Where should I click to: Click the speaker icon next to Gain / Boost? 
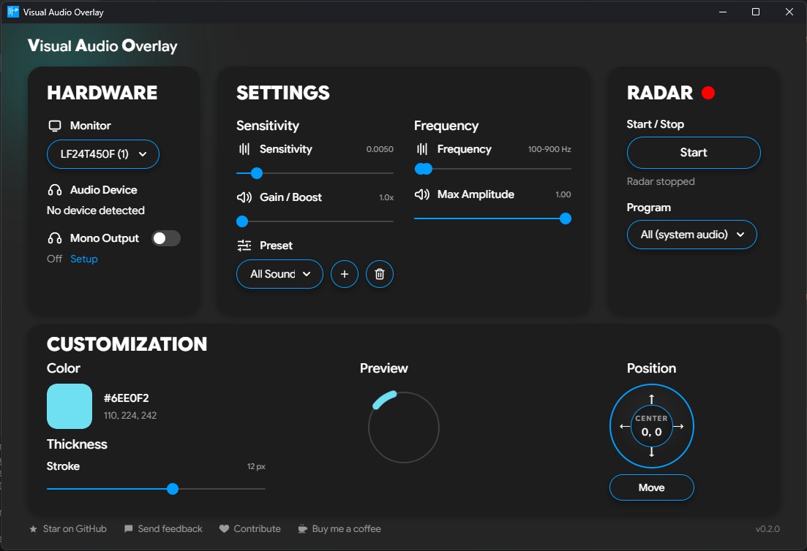pos(244,197)
